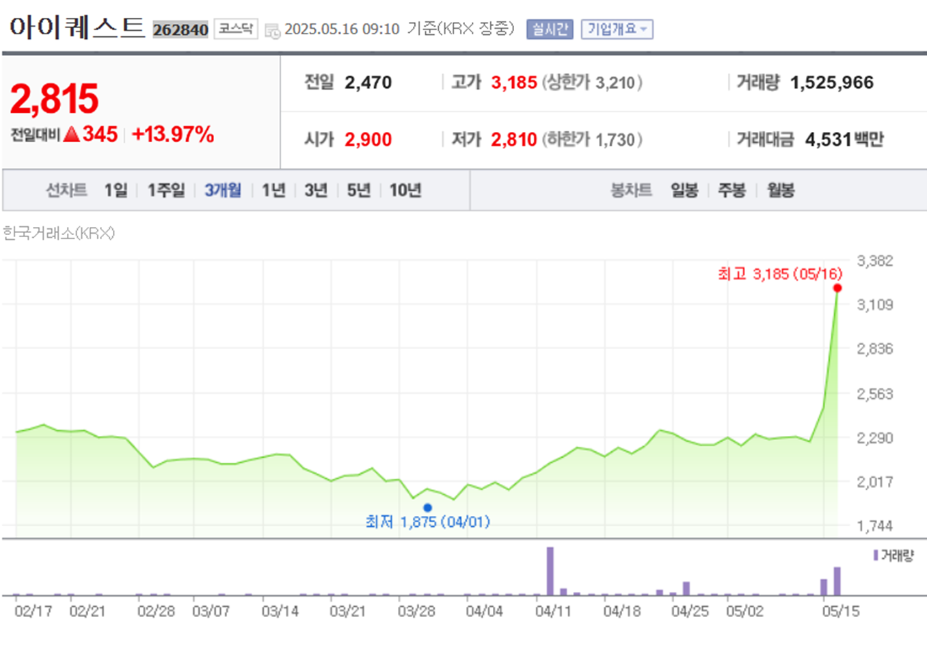
Task: Select the 1년 line chart tab
Action: coord(273,190)
